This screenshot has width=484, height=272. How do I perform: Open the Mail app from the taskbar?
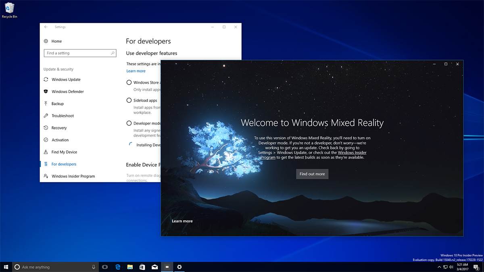point(154,267)
